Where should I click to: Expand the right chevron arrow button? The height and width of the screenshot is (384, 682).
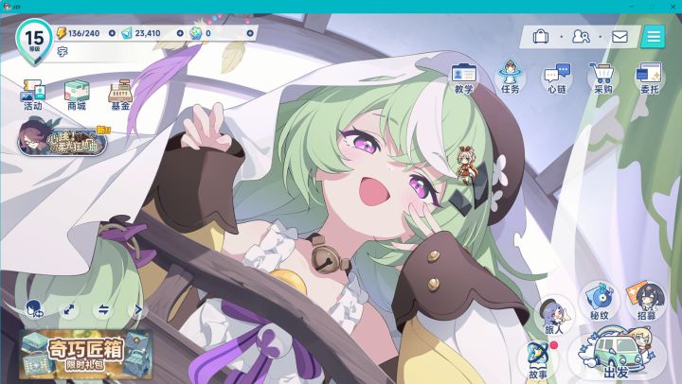point(138,309)
